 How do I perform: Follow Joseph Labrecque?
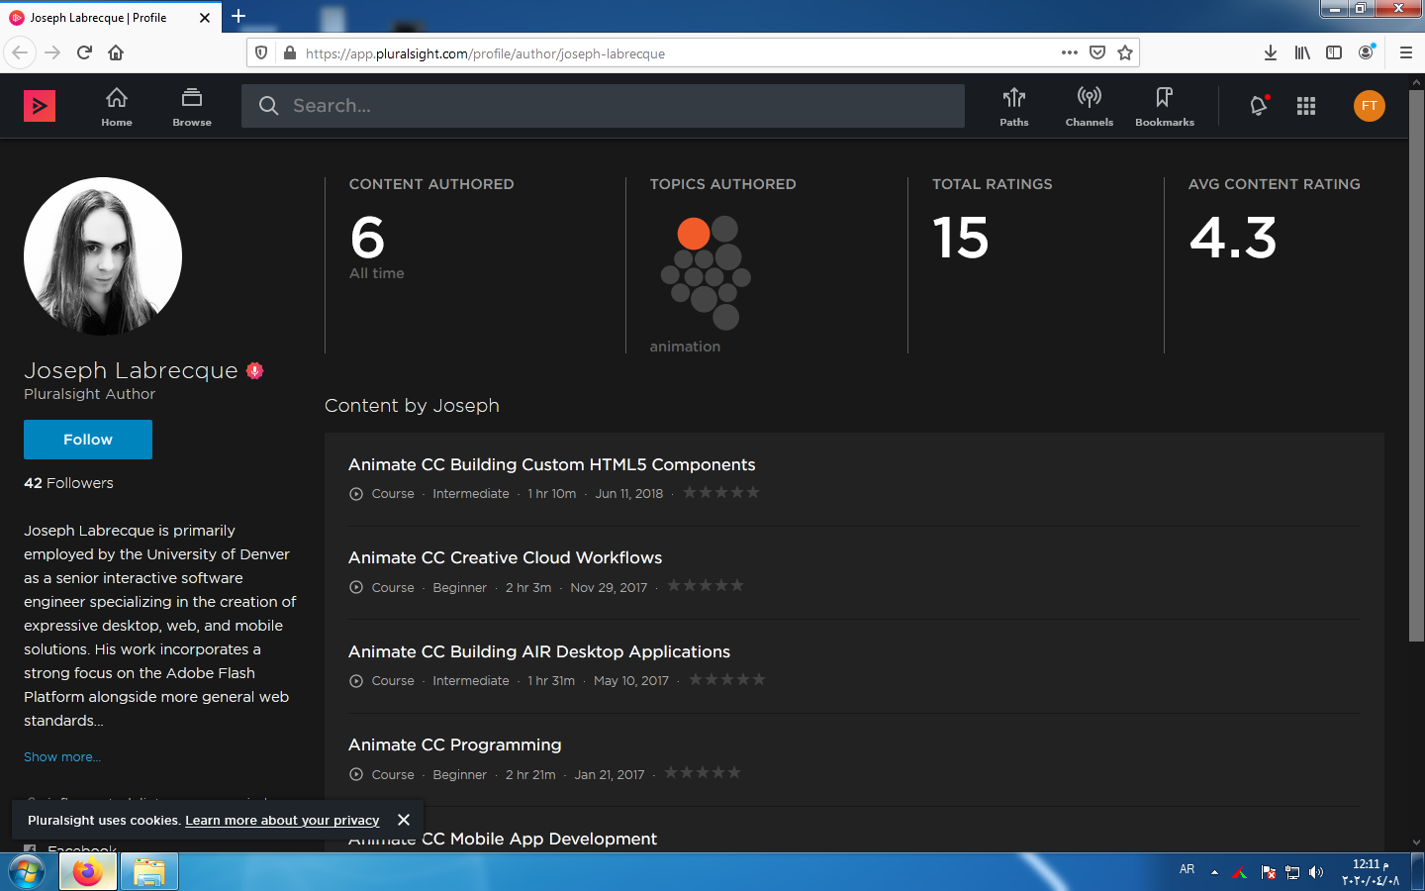coord(88,440)
